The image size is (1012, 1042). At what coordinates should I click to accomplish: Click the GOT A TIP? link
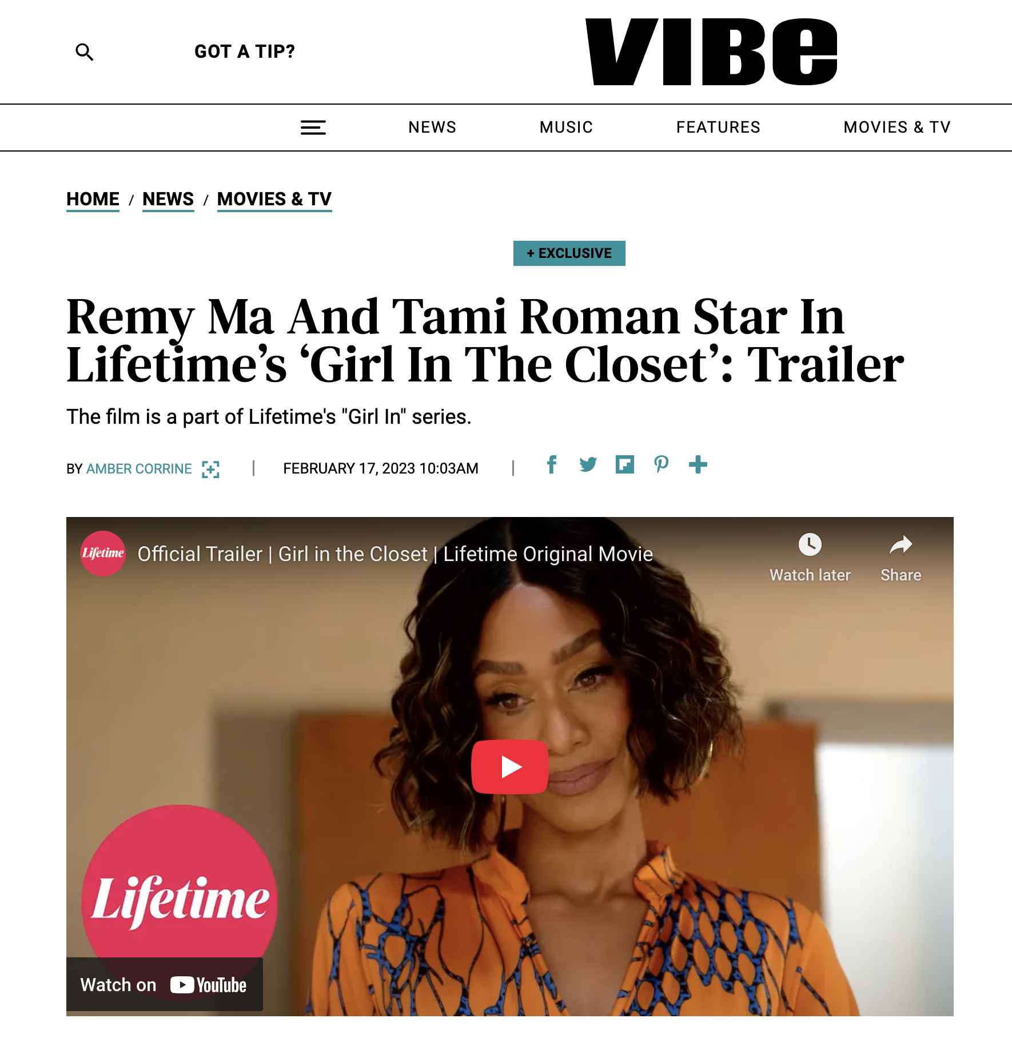tap(245, 51)
